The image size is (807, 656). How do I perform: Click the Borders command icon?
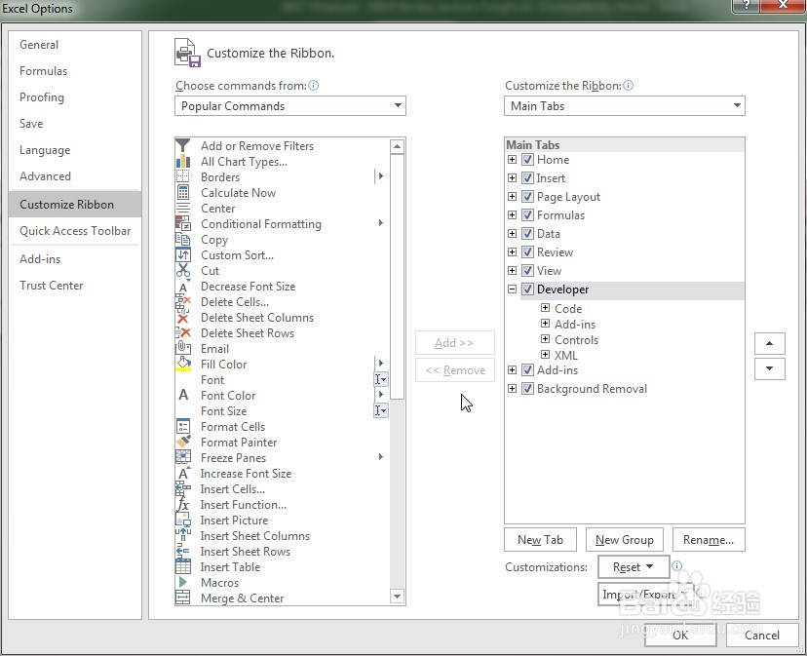[182, 177]
